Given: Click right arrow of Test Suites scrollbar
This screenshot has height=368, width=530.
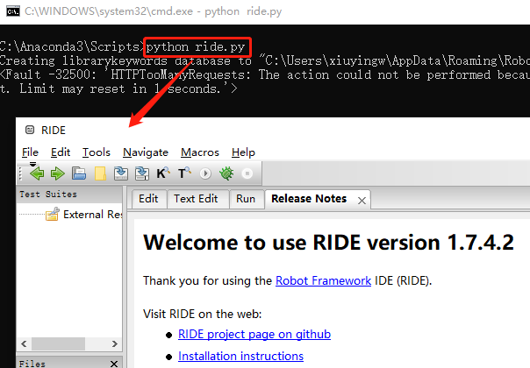Looking at the screenshot, I should tap(114, 343).
